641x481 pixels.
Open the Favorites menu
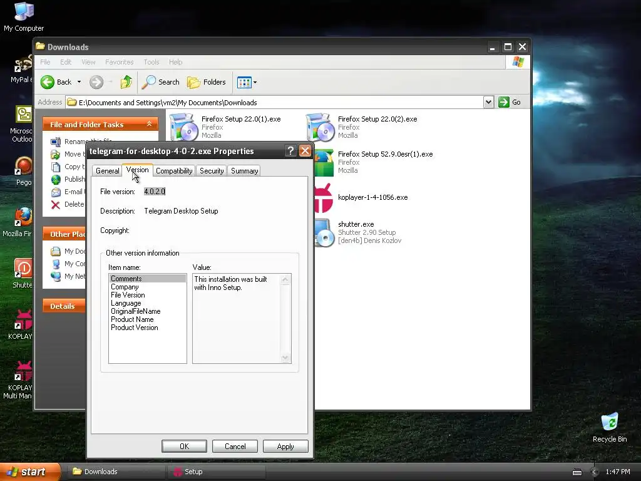[120, 62]
